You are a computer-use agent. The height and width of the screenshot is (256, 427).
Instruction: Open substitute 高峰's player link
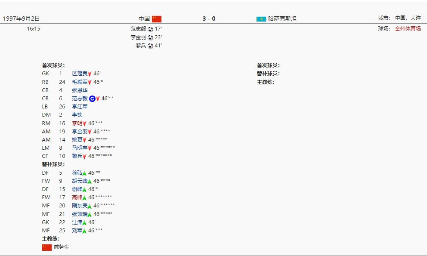(77, 197)
